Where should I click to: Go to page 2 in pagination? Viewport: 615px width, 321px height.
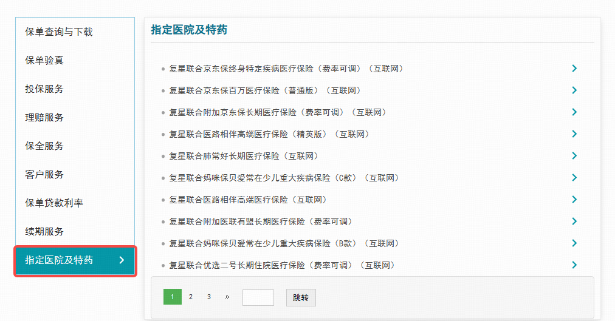(x=191, y=297)
